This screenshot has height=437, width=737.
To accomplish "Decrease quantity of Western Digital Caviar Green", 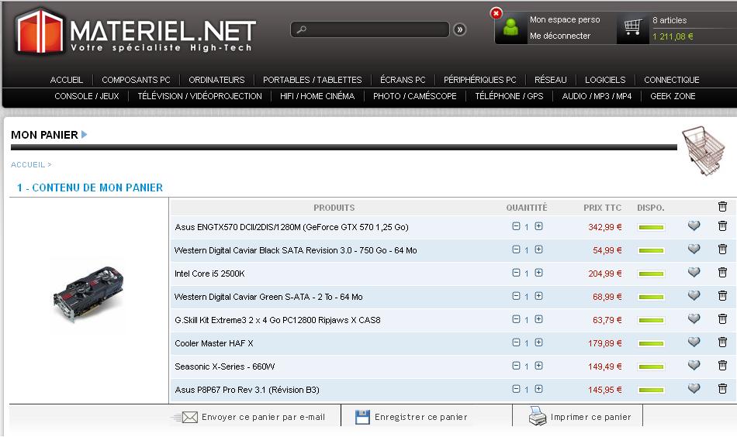I will click(516, 296).
